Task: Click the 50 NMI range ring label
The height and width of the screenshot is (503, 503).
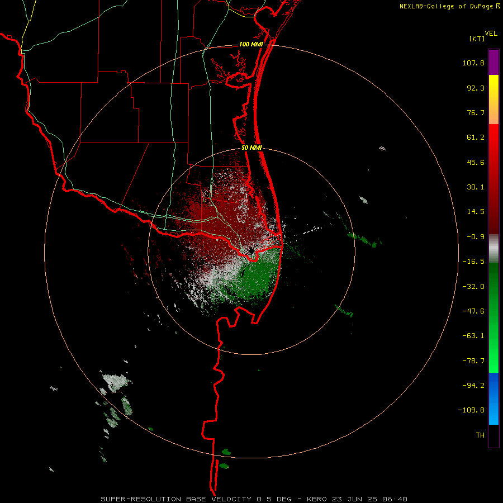Action: point(251,148)
